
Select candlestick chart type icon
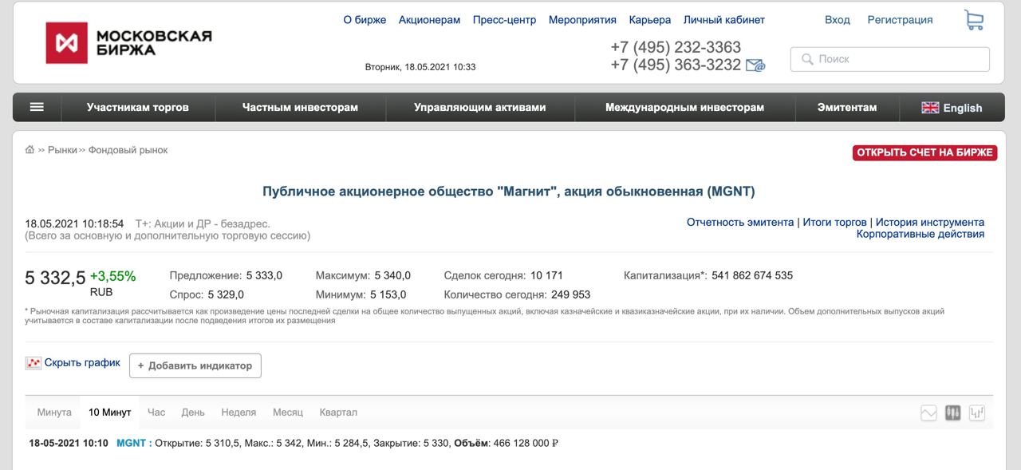pyautogui.click(x=952, y=413)
